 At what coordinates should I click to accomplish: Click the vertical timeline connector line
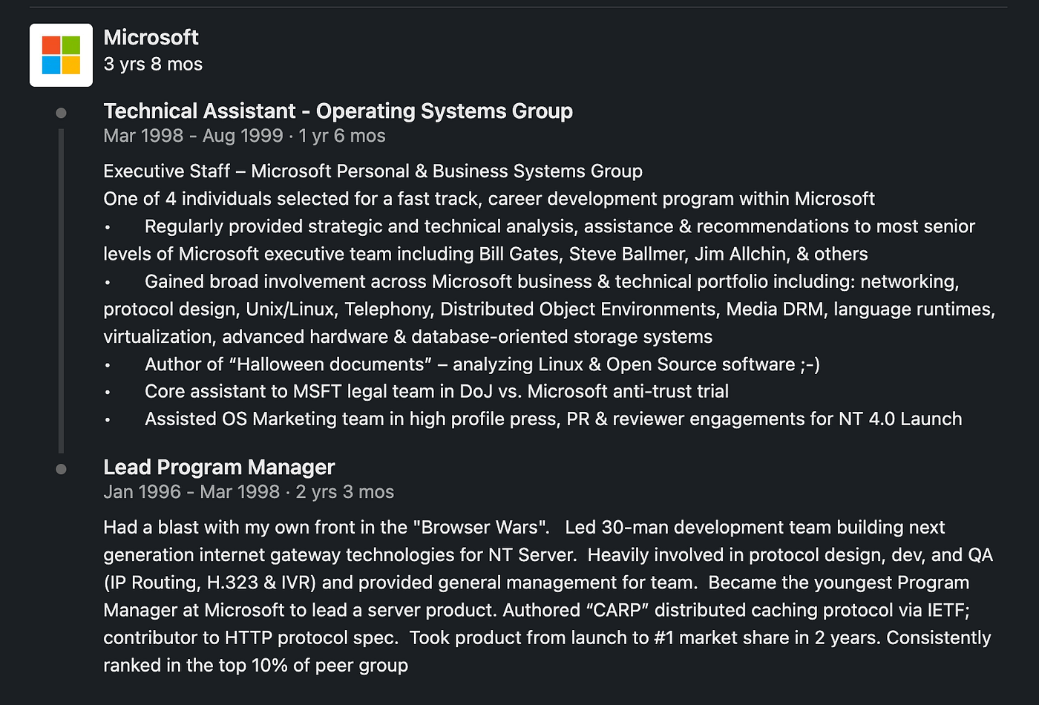pyautogui.click(x=61, y=291)
